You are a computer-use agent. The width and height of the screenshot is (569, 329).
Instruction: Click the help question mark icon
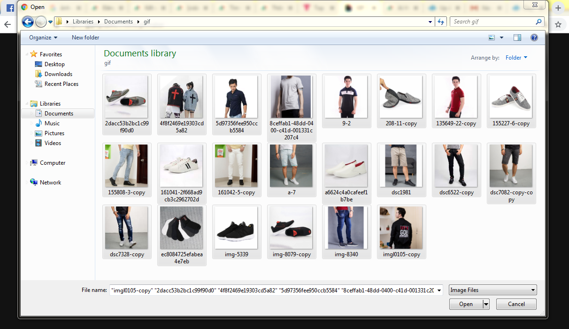click(x=534, y=38)
